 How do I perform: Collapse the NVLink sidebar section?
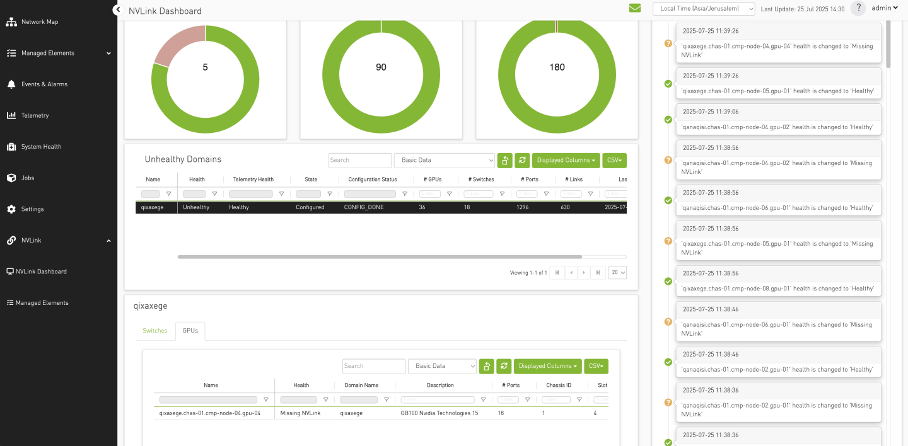[108, 240]
